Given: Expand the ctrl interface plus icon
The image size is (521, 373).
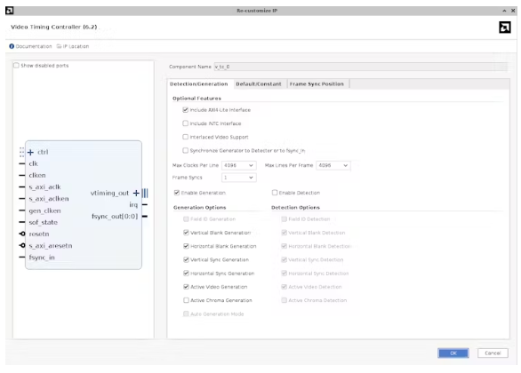Looking at the screenshot, I should click(x=30, y=153).
